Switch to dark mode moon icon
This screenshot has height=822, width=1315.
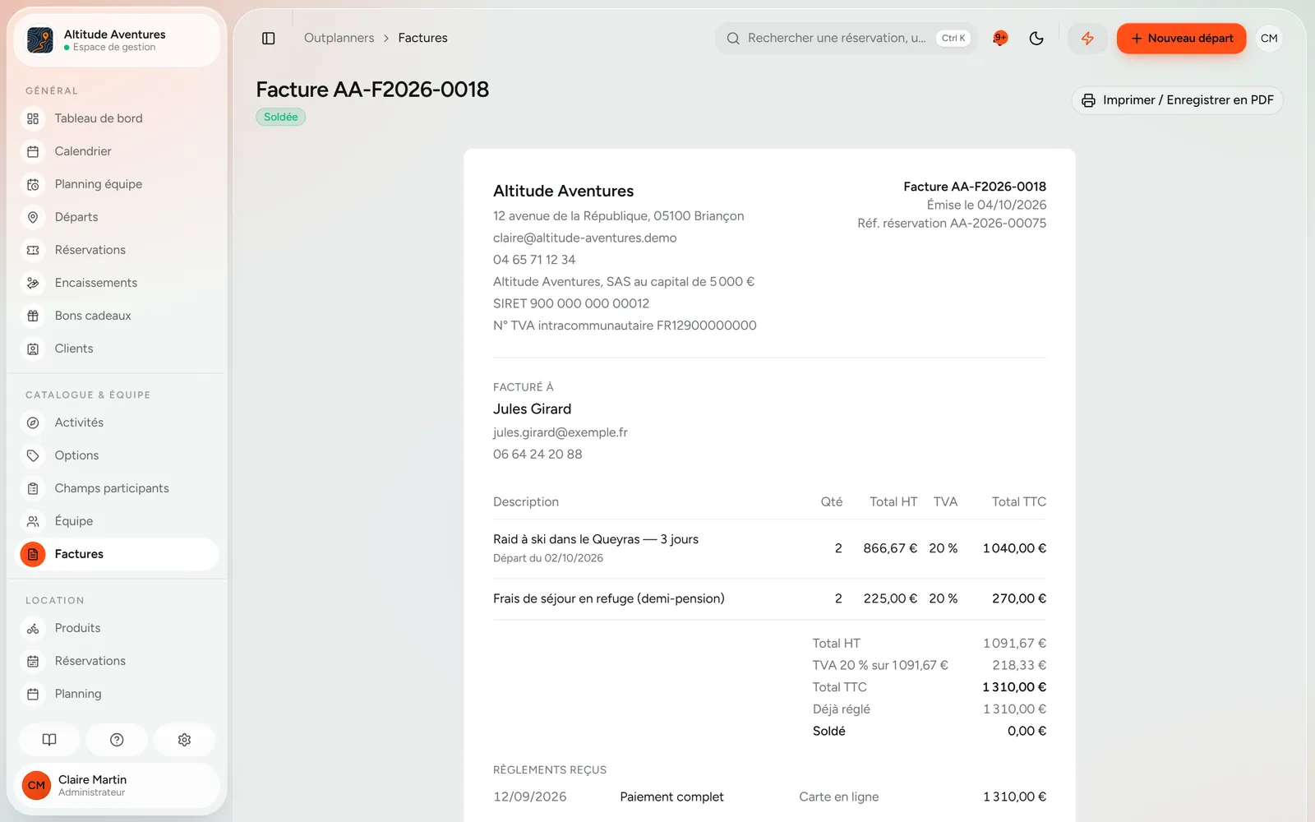[1036, 39]
